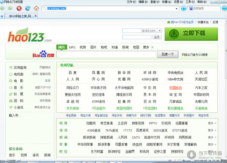Click the 反馈 link at top right
The width and height of the screenshot is (227, 163).
coord(215,22)
